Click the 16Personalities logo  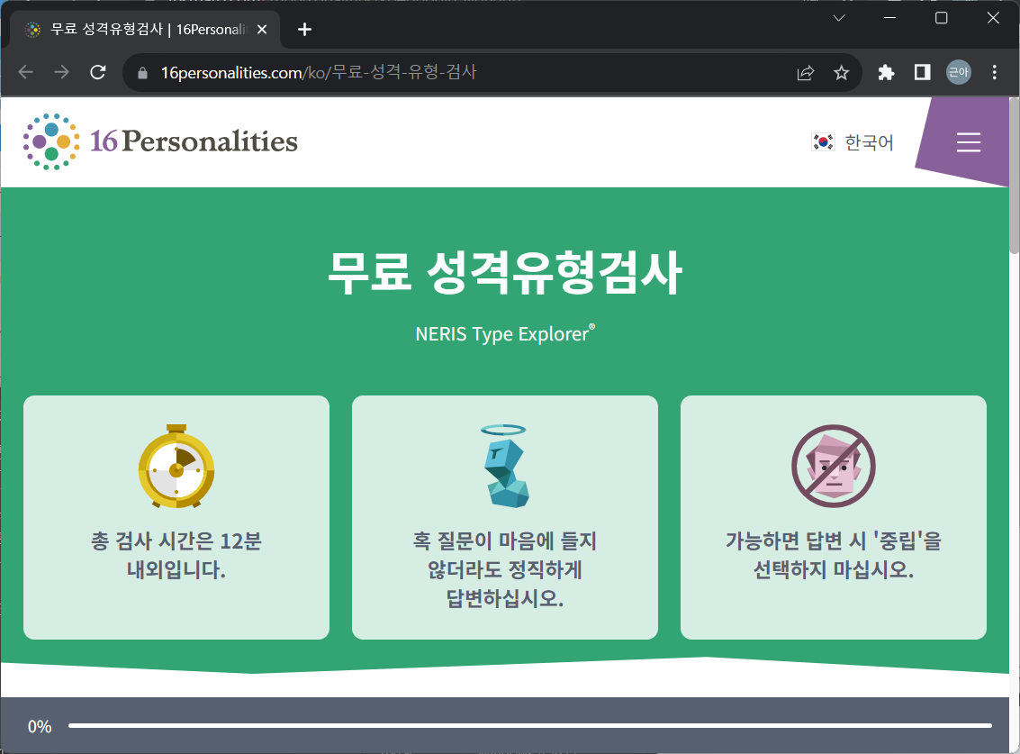pyautogui.click(x=159, y=141)
